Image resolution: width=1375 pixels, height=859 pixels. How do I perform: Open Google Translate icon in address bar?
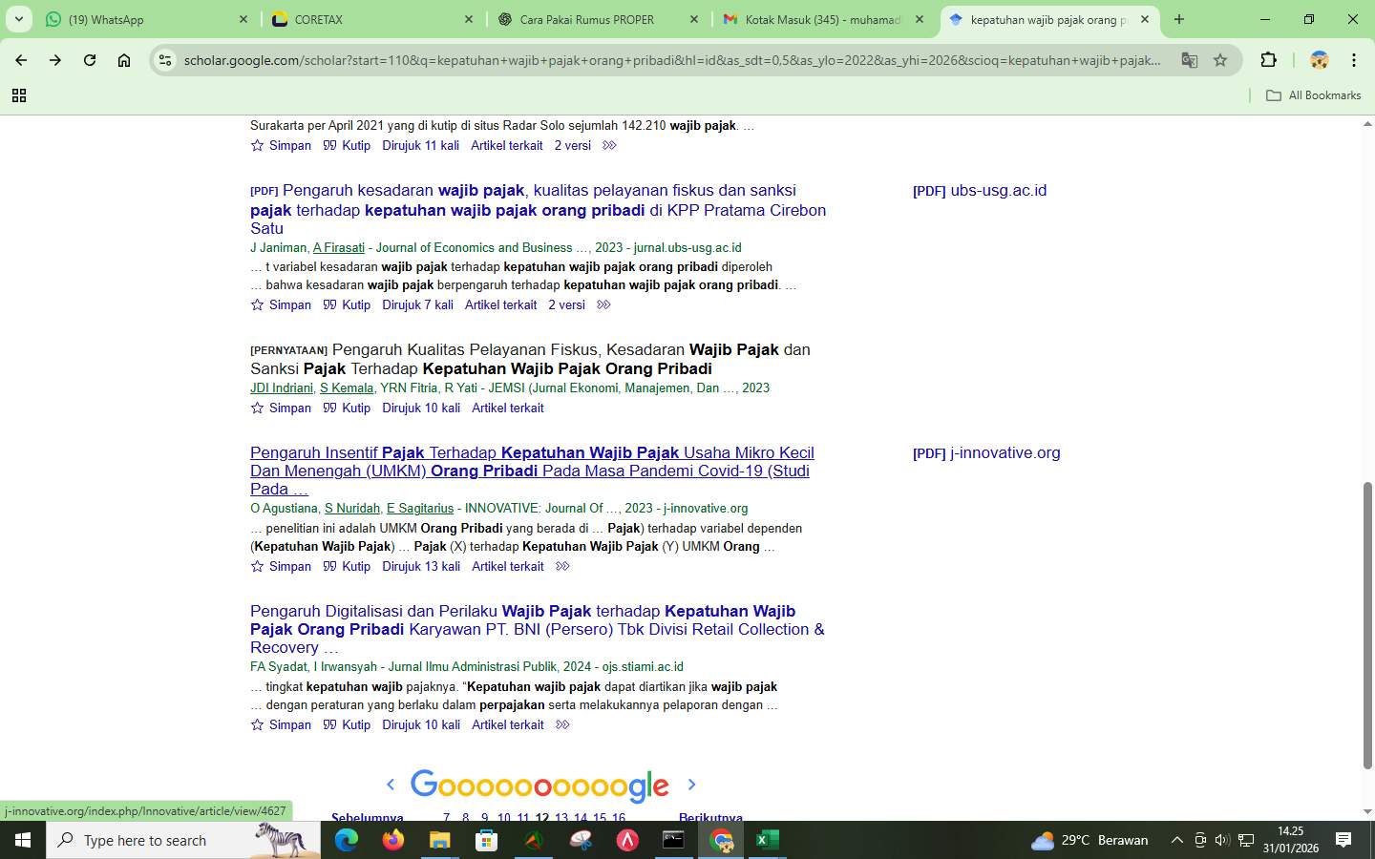click(1189, 59)
